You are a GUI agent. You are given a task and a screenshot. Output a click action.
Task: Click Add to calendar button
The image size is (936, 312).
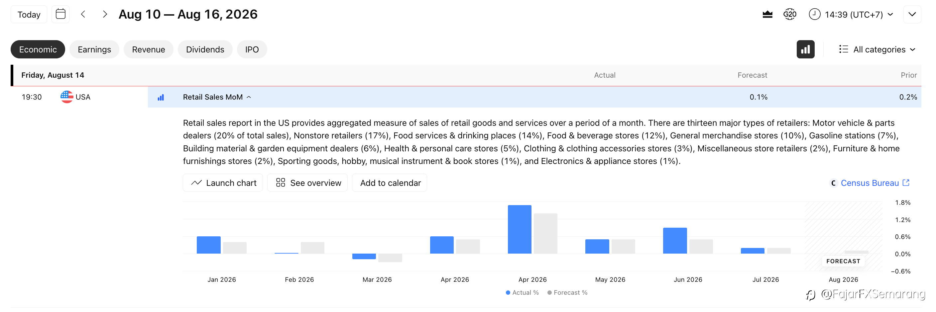point(390,183)
